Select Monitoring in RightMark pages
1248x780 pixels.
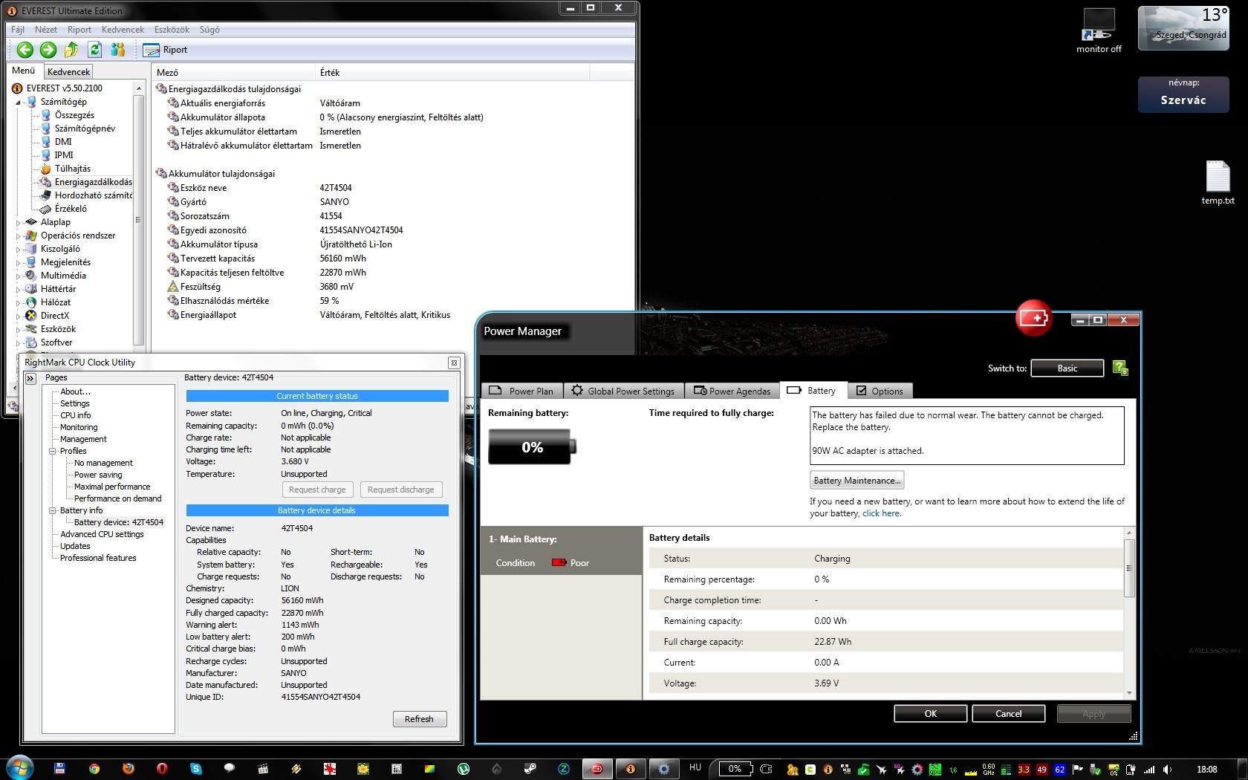tap(79, 427)
